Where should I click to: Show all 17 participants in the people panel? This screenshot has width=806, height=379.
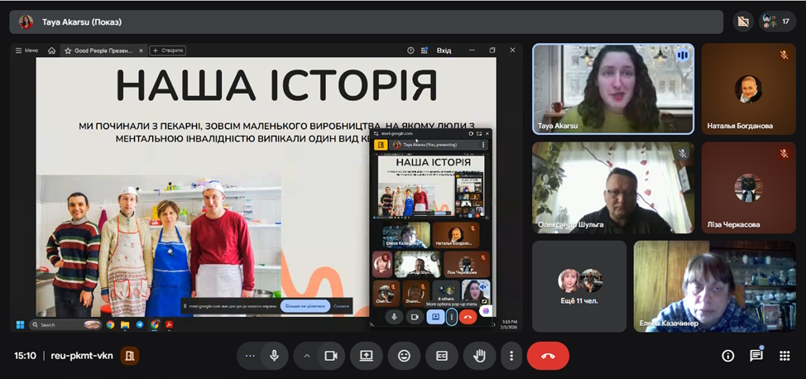tap(777, 22)
